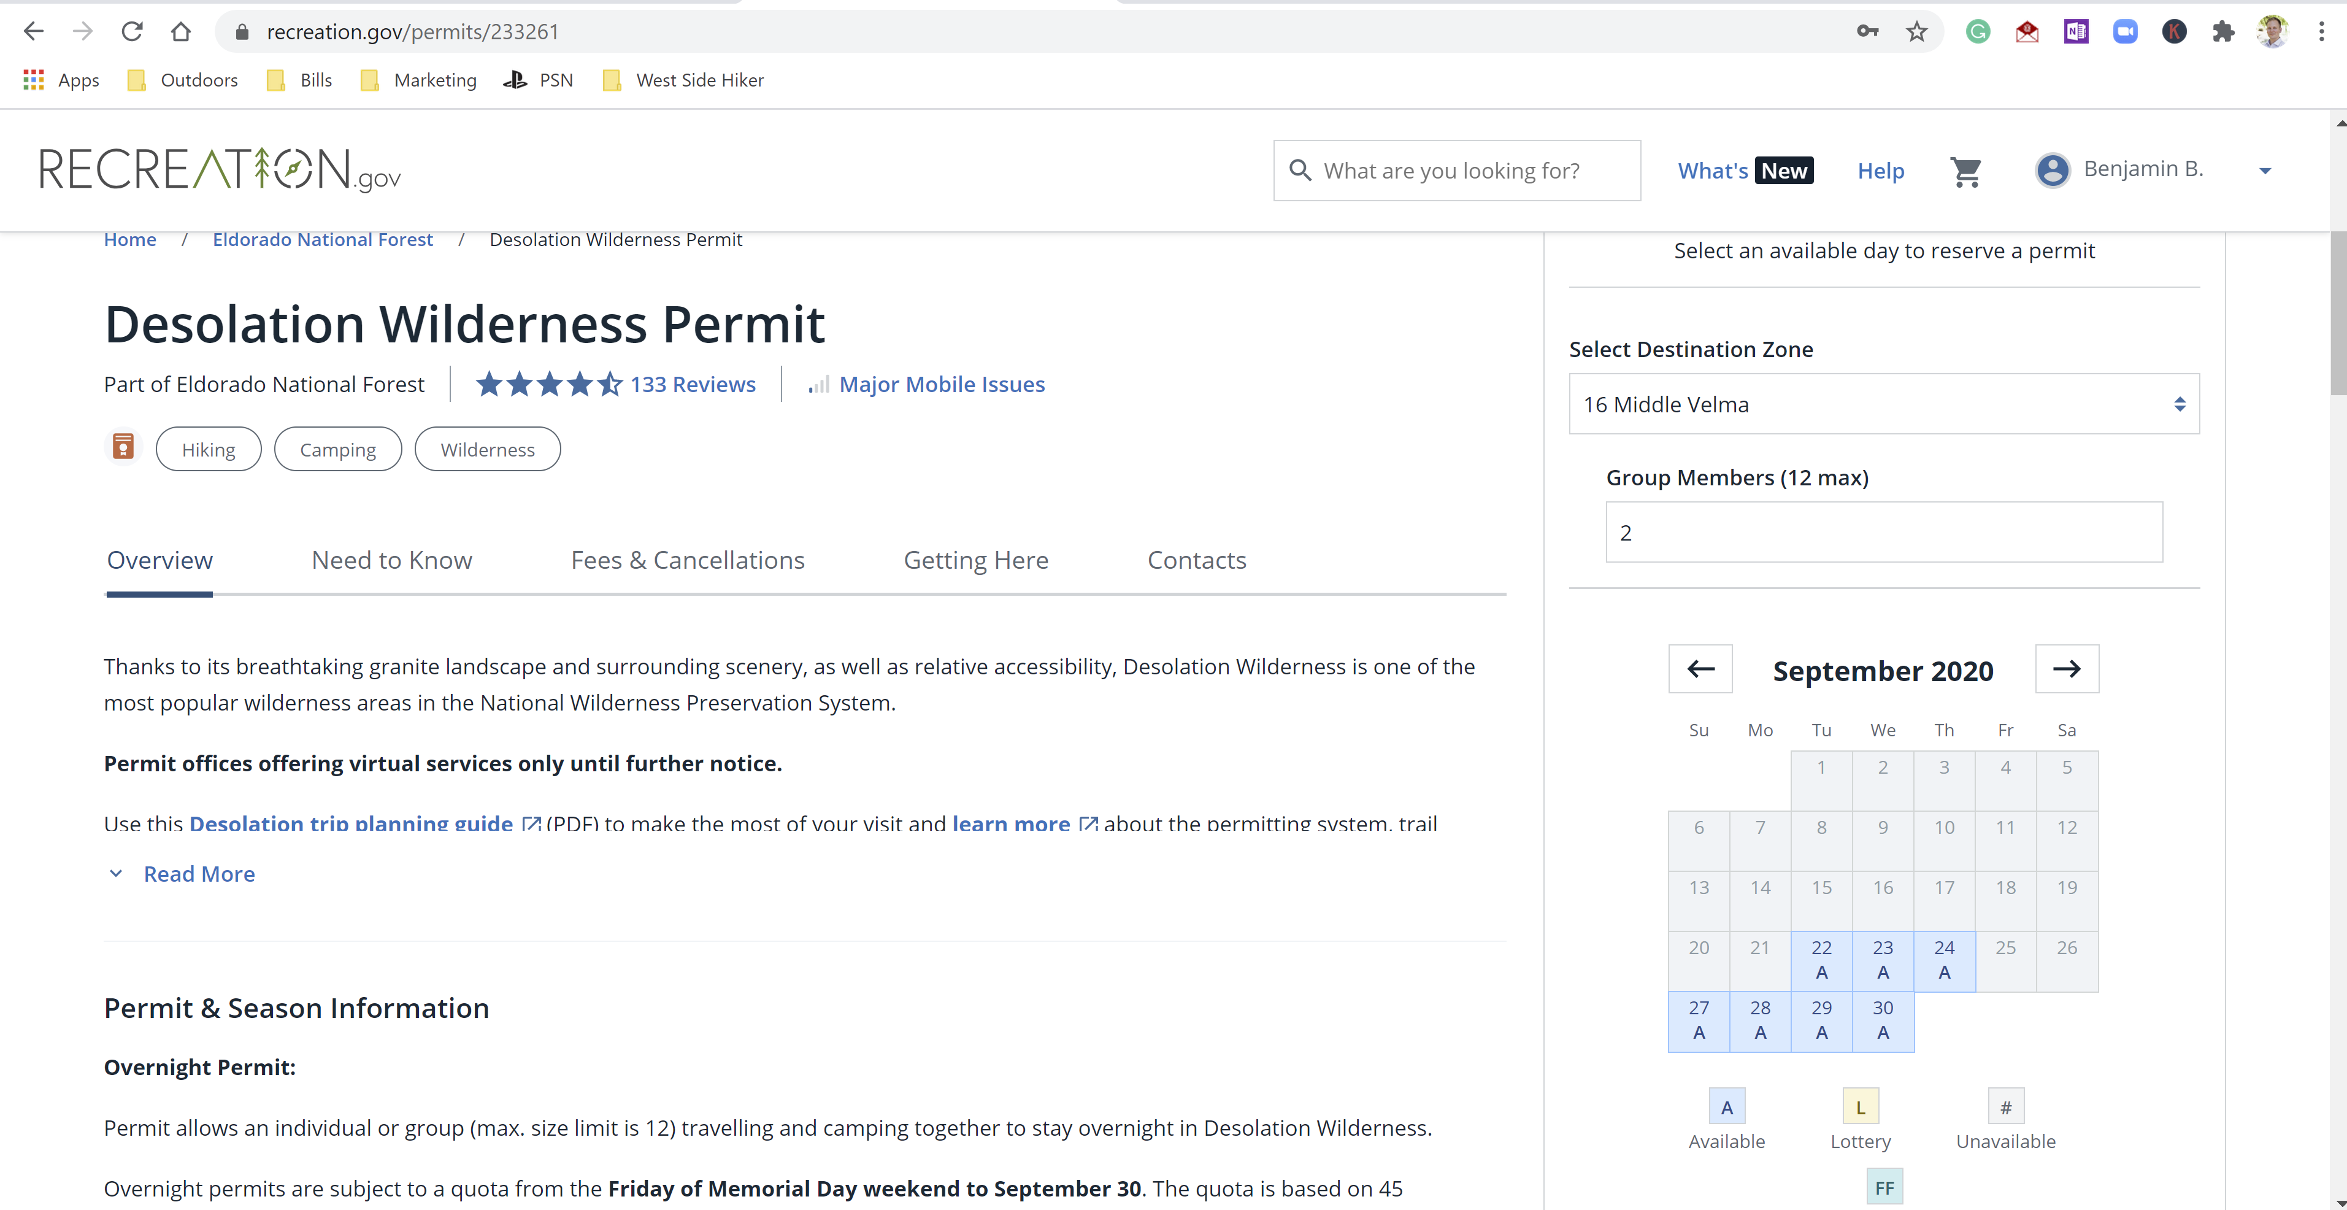Open Major Mobile Issues link

tap(941, 385)
